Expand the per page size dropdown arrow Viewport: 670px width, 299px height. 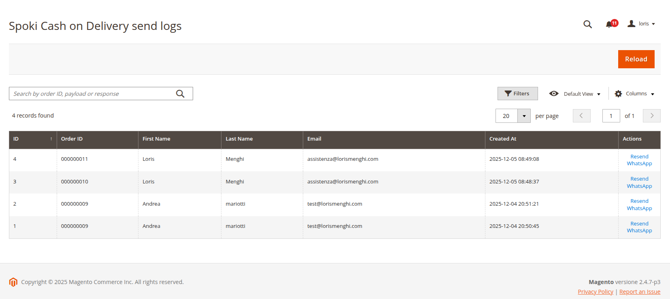[x=524, y=116]
